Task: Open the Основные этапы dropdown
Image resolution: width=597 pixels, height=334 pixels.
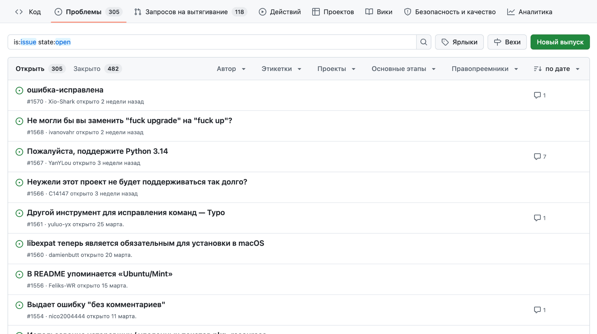Action: 403,69
